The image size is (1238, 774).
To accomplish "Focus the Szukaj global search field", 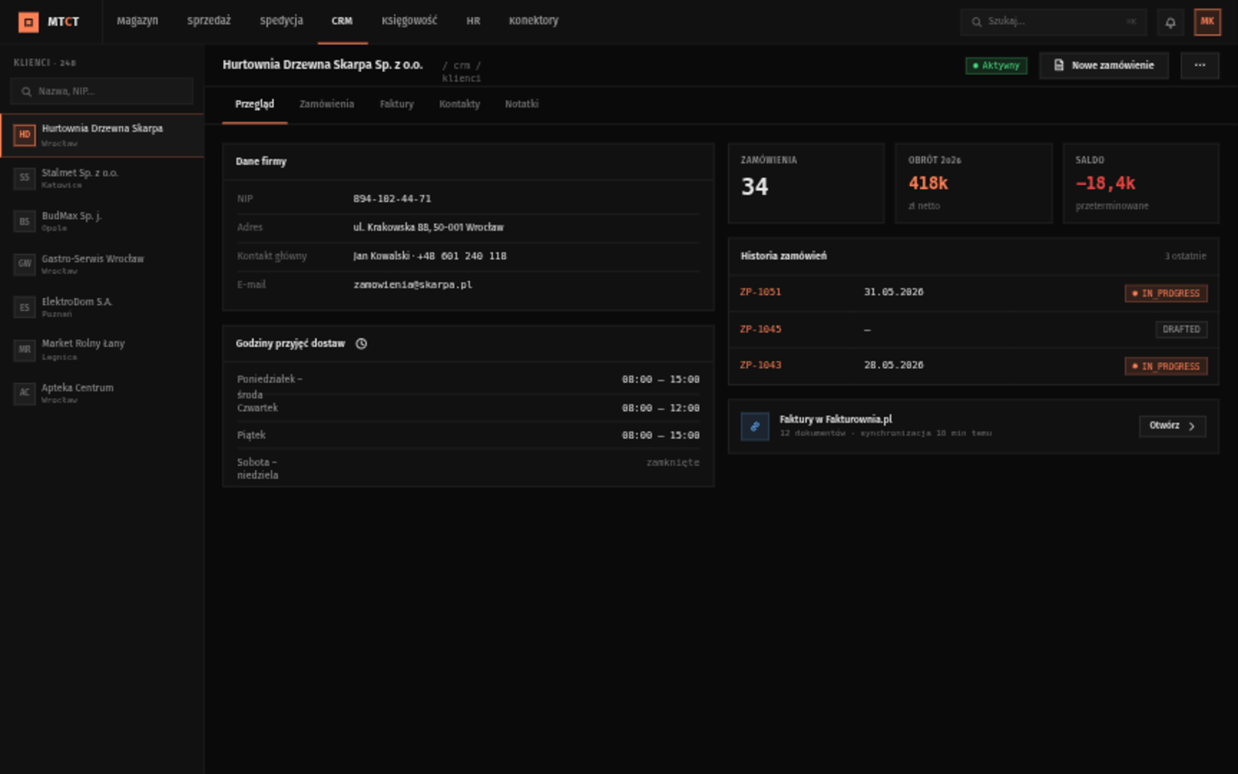I will pyautogui.click(x=1053, y=22).
